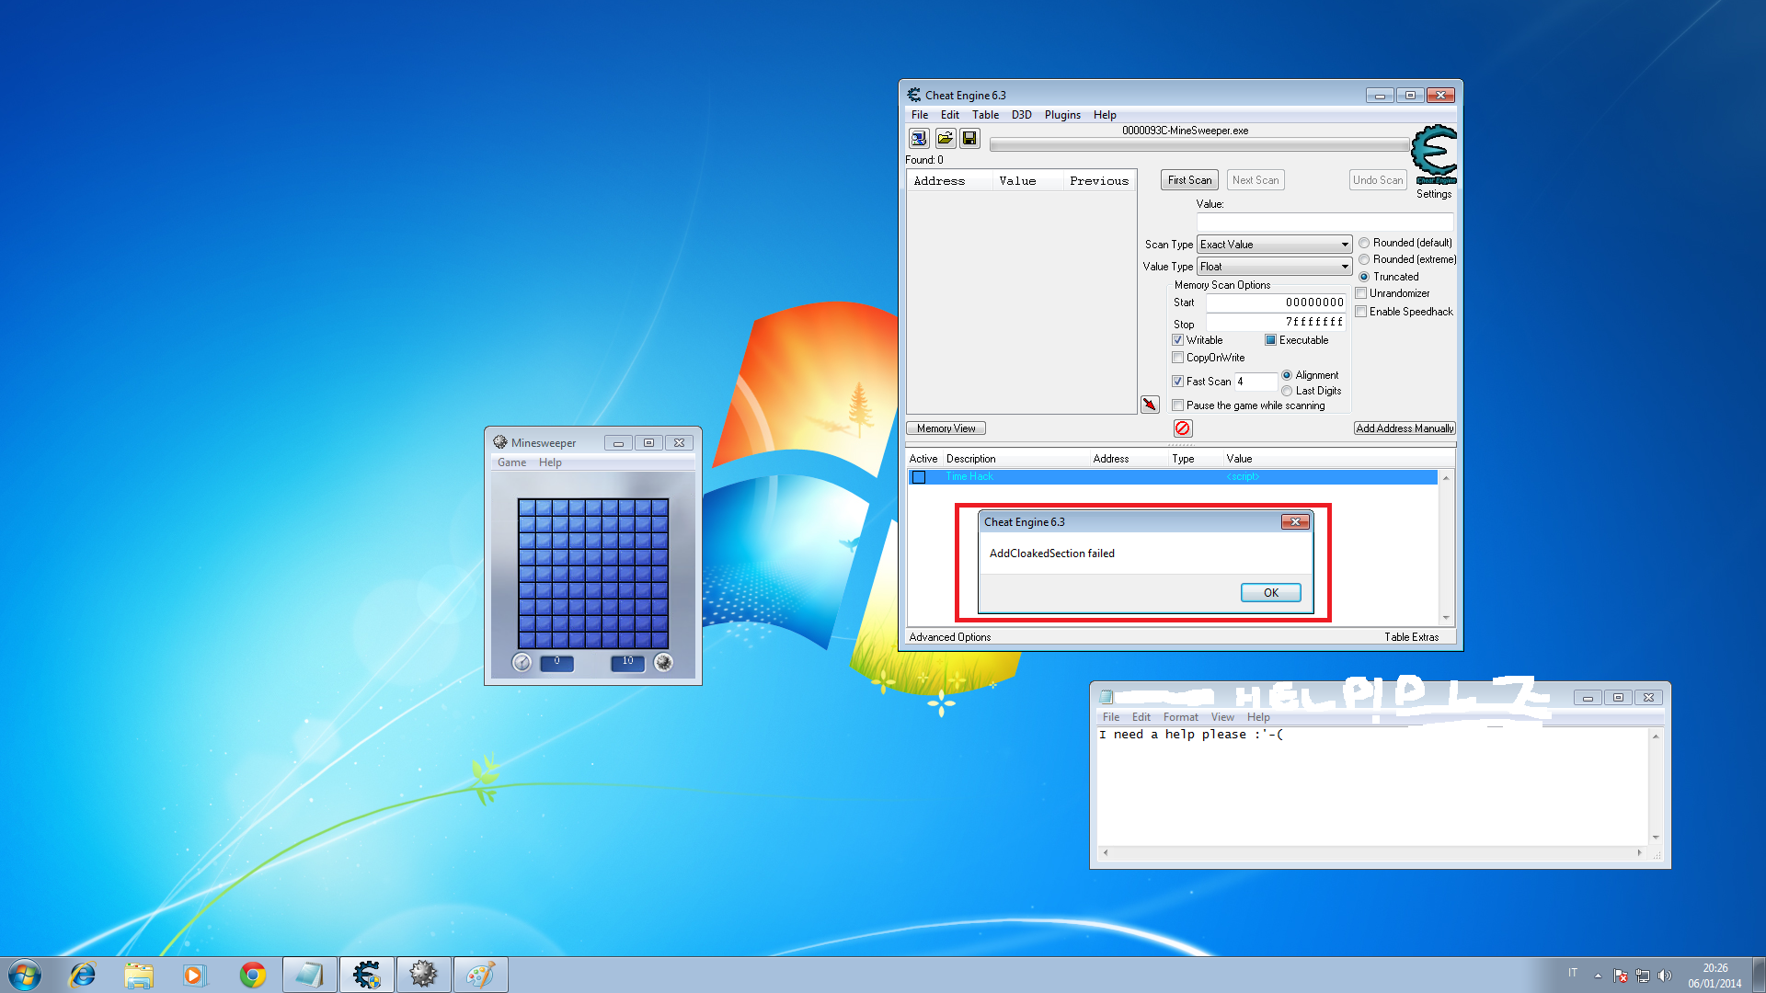Screen dimensions: 1766x993
Task: Toggle the Executable checkbox
Action: (1270, 340)
